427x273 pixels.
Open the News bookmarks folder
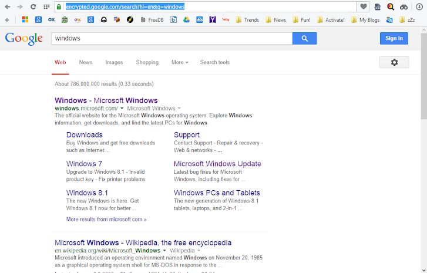(x=275, y=20)
